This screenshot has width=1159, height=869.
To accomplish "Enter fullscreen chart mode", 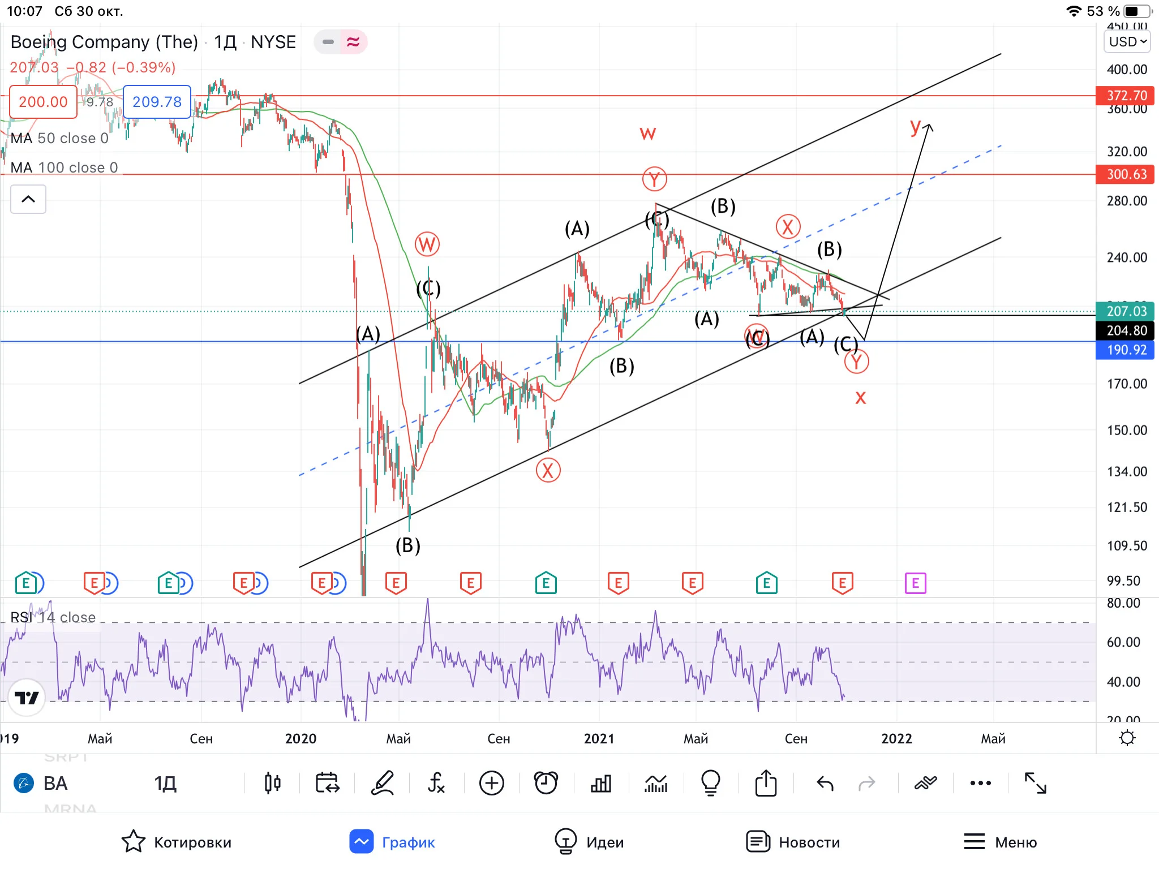I will [x=1035, y=783].
